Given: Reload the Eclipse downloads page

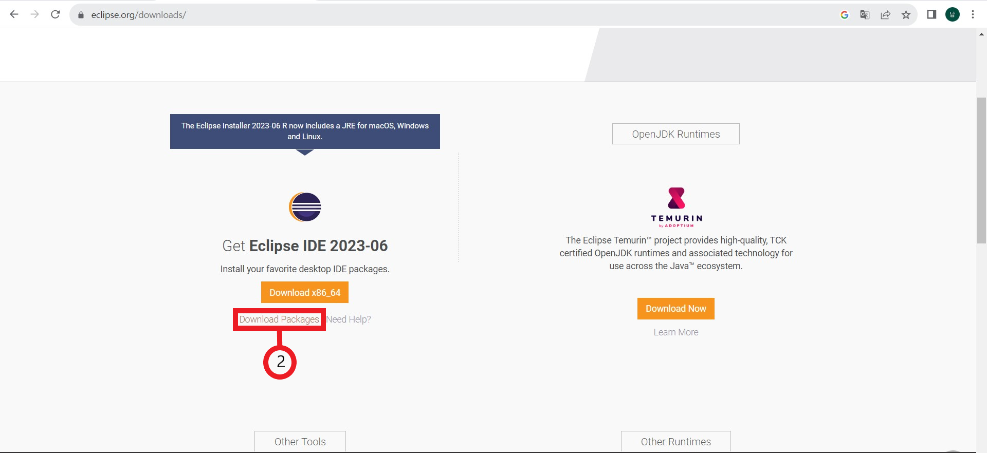Looking at the screenshot, I should pyautogui.click(x=56, y=14).
